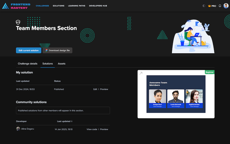Viewport: 230px width, 144px height.
Task: Click Download design file button
Action: (57, 50)
